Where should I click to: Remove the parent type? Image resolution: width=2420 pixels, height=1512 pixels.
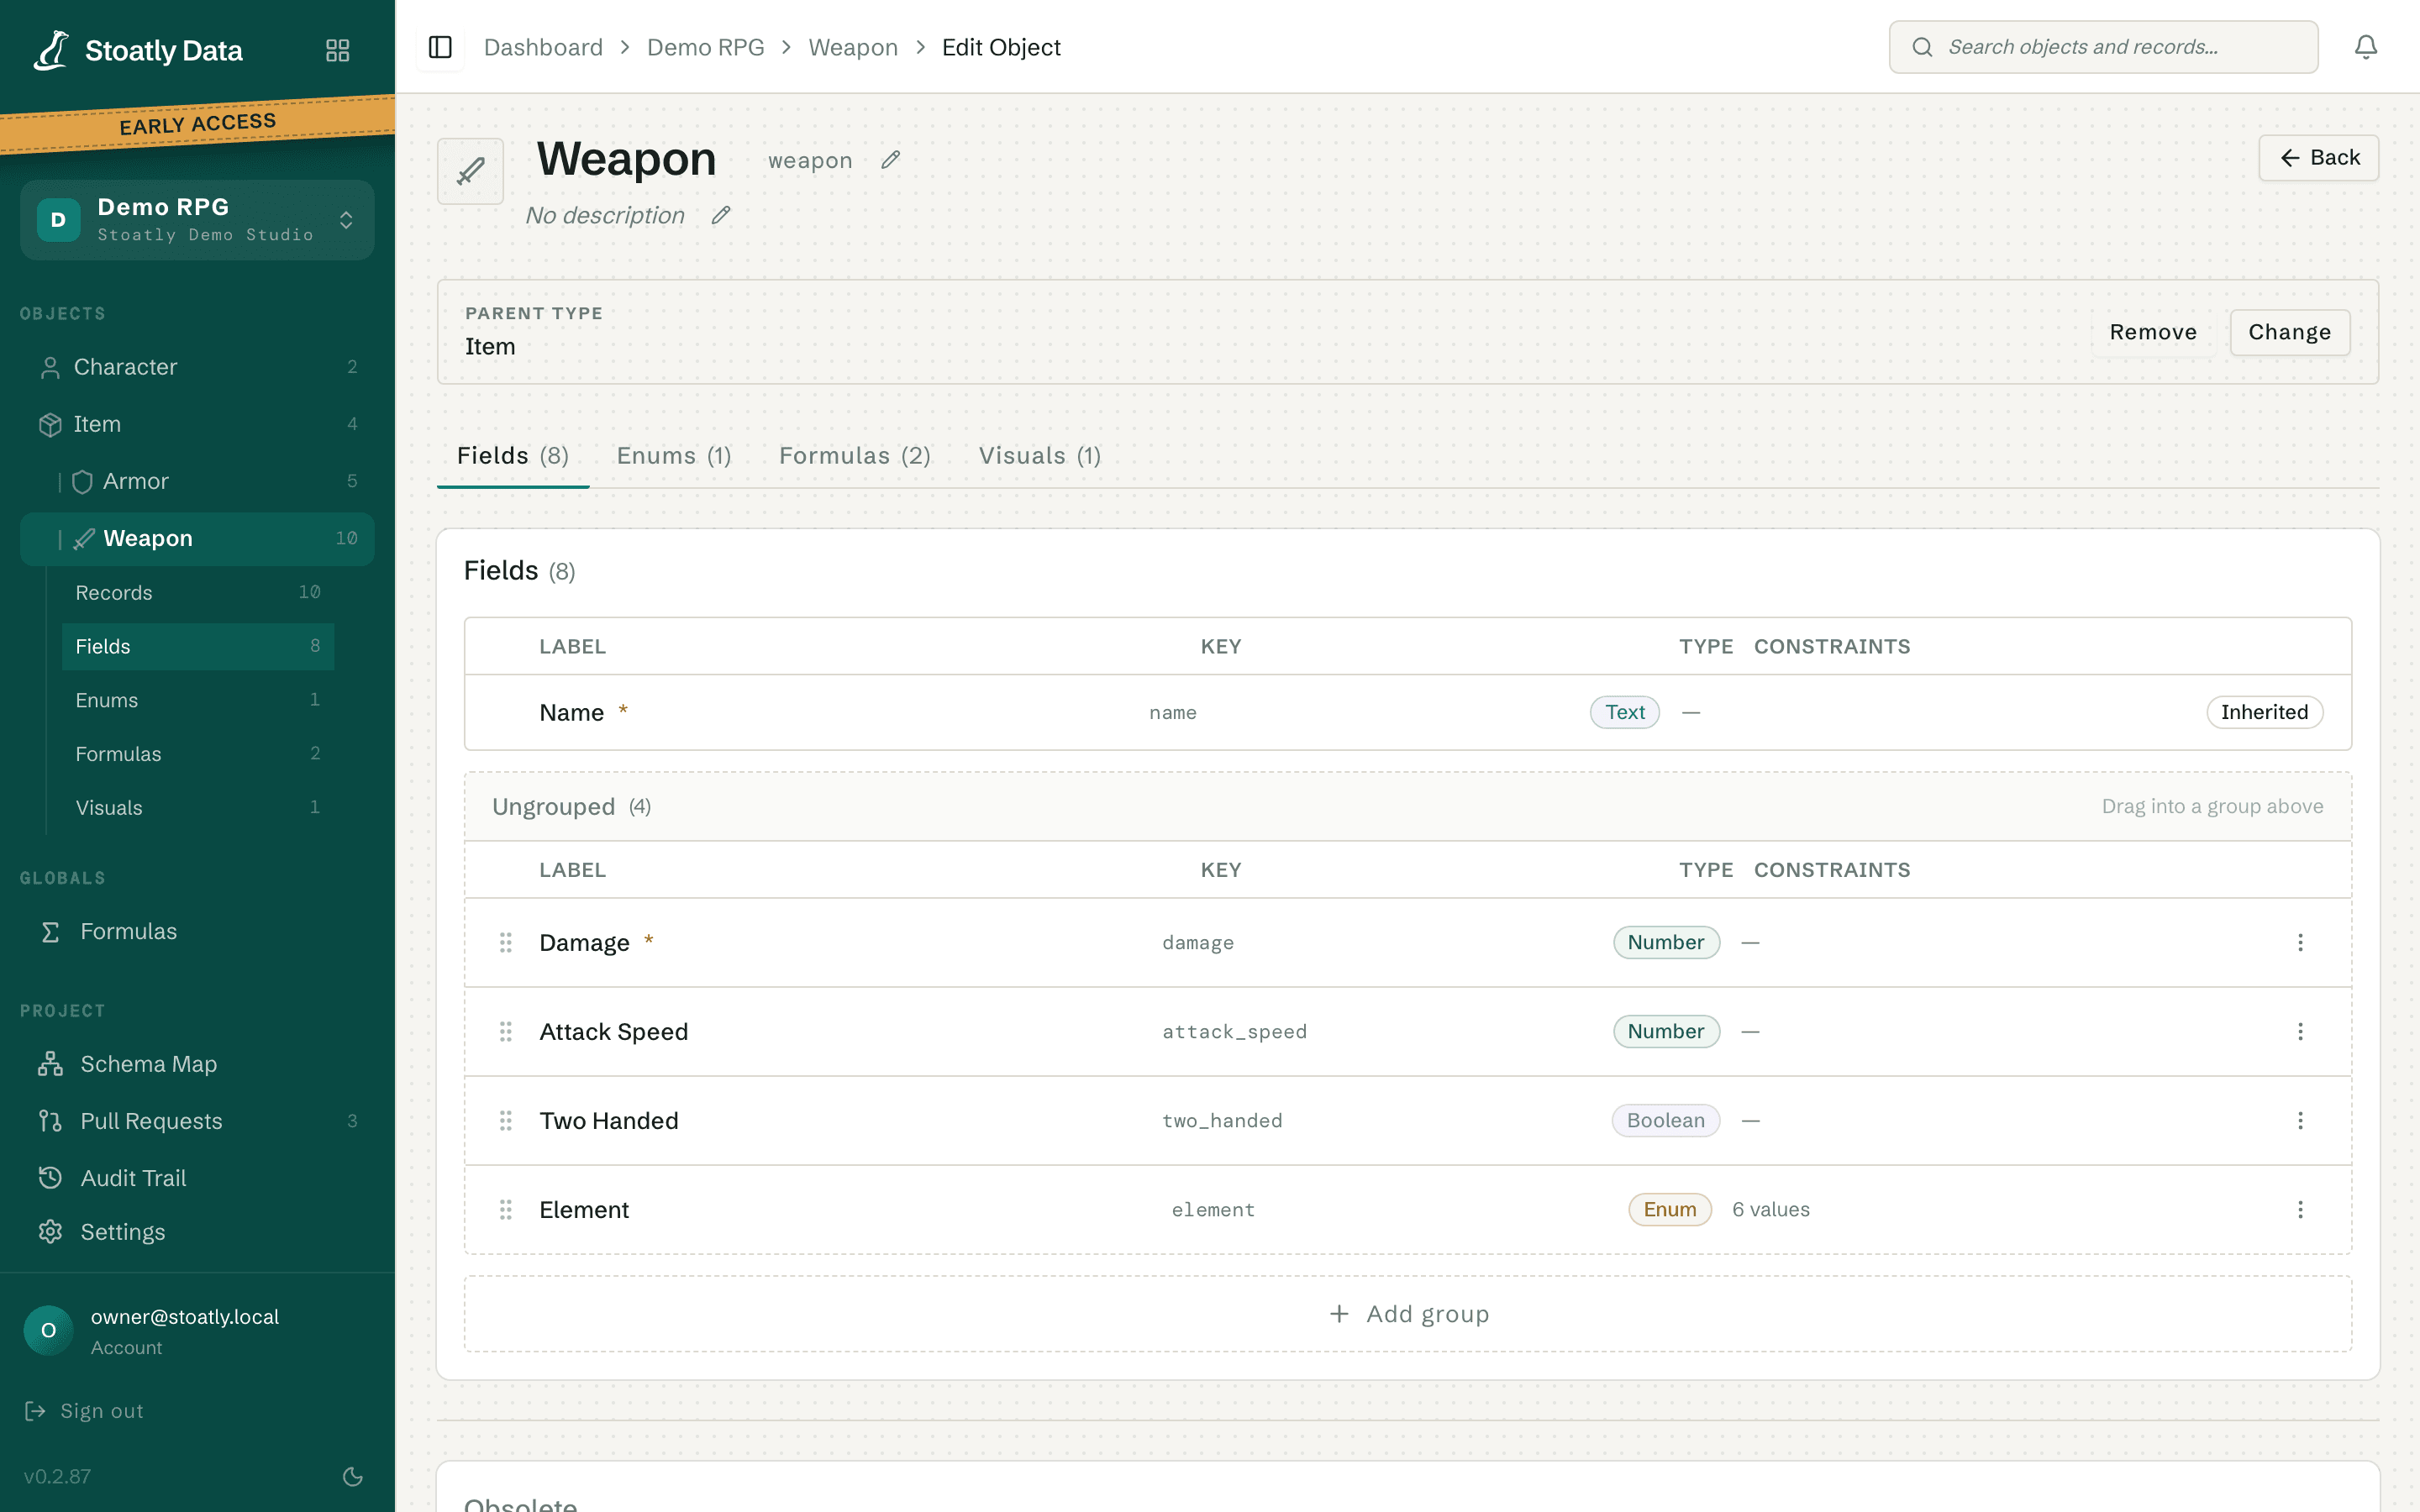point(2153,332)
